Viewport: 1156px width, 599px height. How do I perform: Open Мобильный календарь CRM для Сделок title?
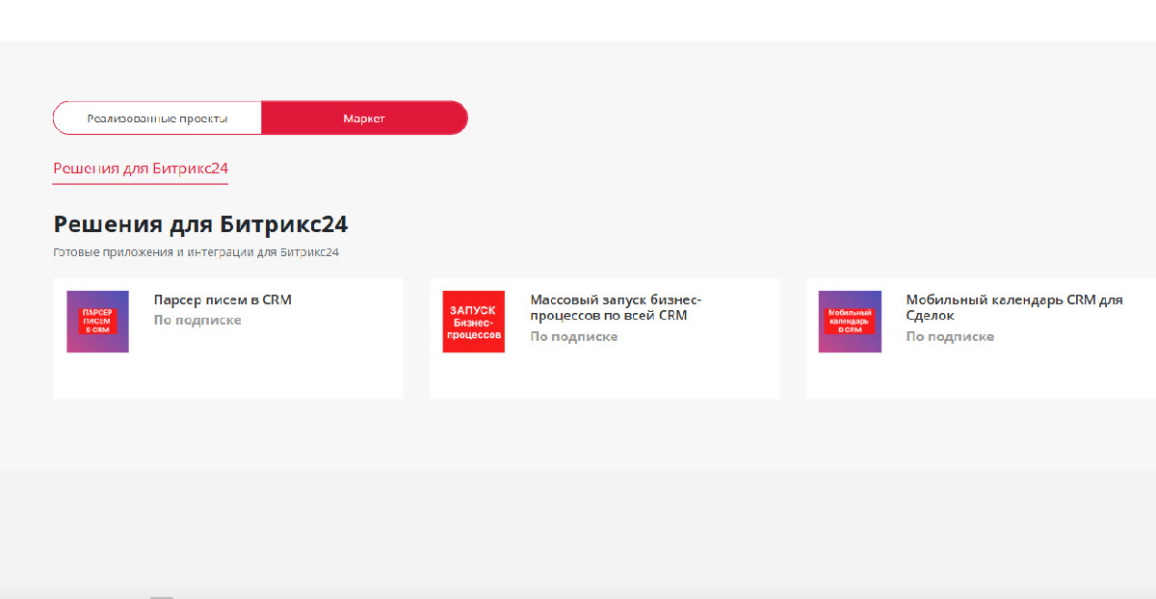click(x=1014, y=307)
